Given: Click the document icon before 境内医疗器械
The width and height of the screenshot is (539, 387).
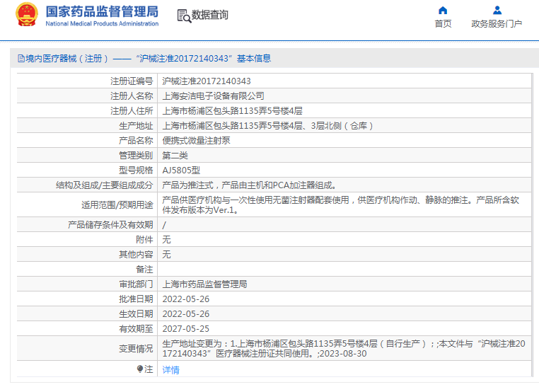Looking at the screenshot, I should 21,59.
